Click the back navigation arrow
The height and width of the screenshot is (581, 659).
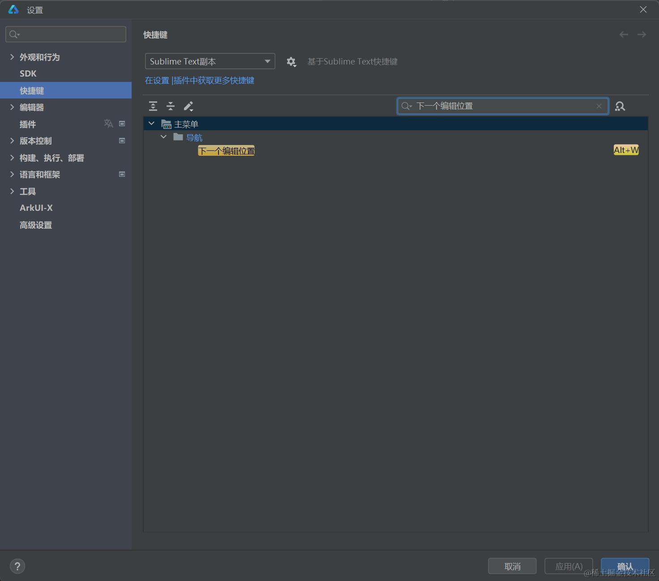(624, 34)
